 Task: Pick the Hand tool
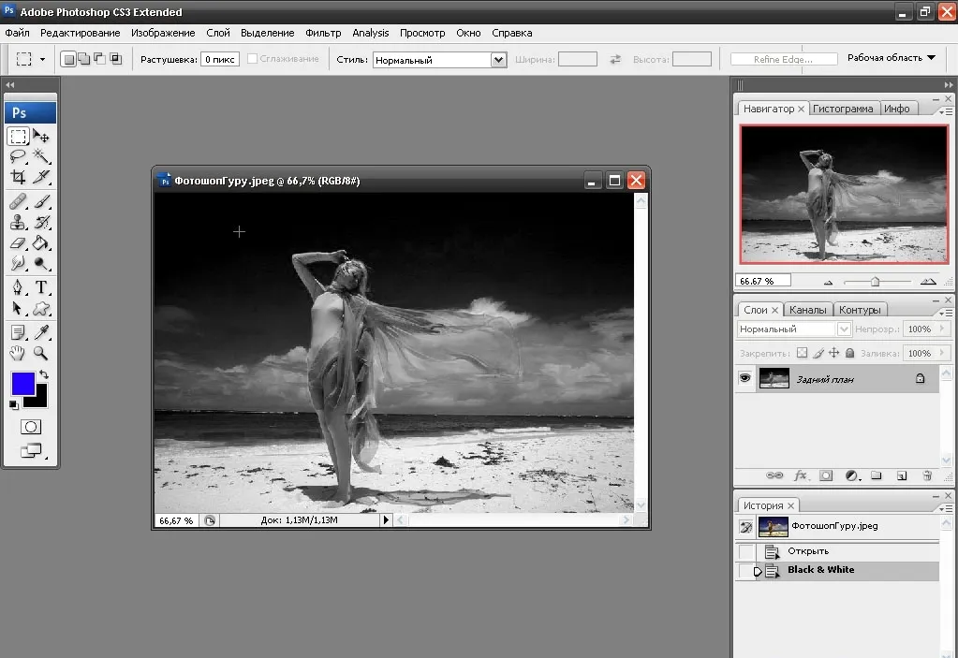click(x=19, y=353)
